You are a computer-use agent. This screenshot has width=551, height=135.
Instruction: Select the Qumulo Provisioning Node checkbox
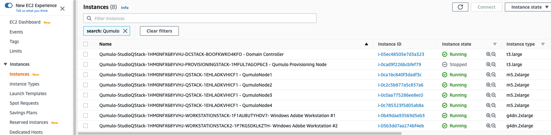[x=86, y=64]
